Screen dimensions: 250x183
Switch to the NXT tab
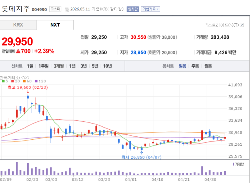click(x=55, y=25)
